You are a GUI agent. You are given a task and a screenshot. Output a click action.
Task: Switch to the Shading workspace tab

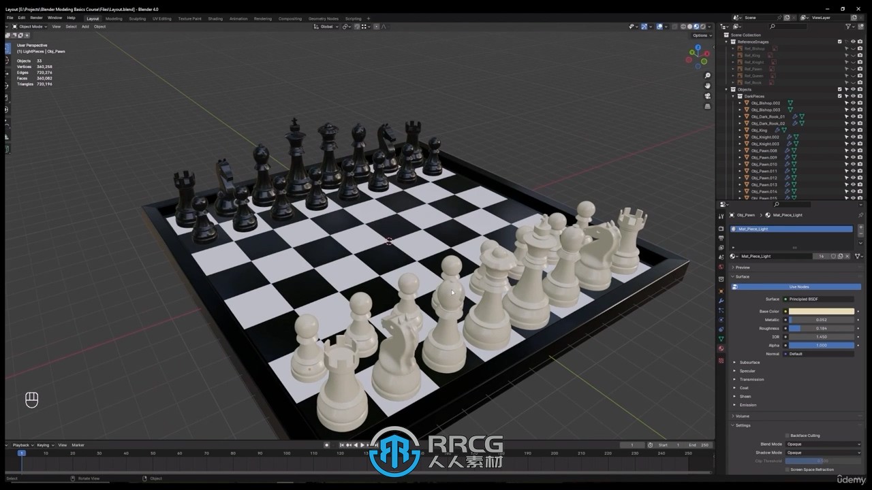[x=215, y=18]
